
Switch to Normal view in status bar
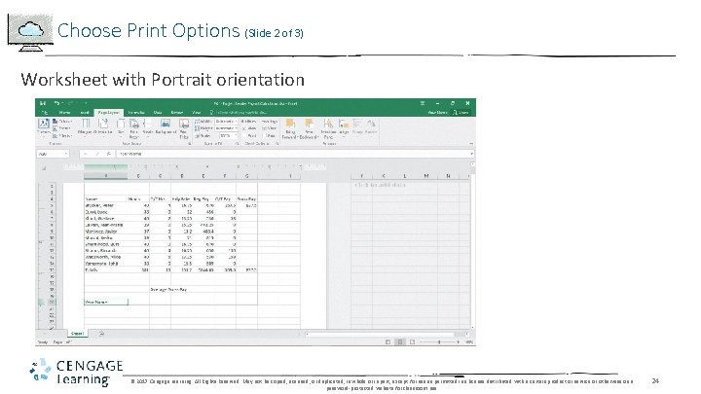387,341
